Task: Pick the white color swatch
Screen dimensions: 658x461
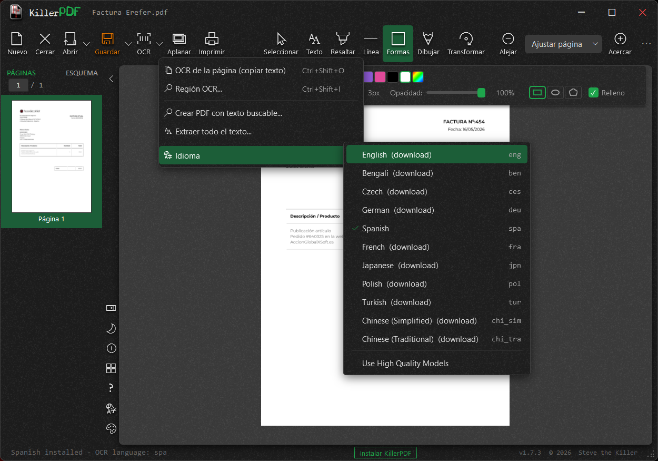Action: tap(405, 77)
